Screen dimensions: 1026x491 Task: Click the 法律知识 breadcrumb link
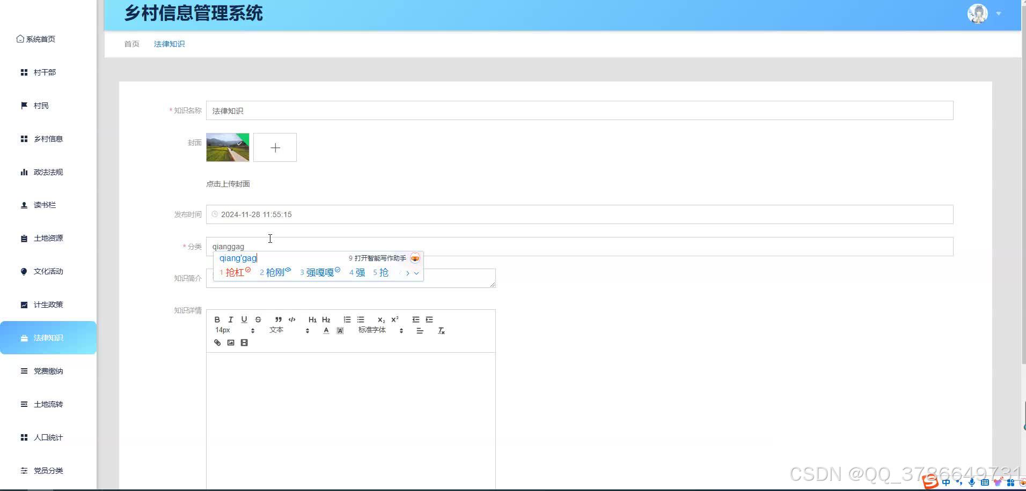169,44
